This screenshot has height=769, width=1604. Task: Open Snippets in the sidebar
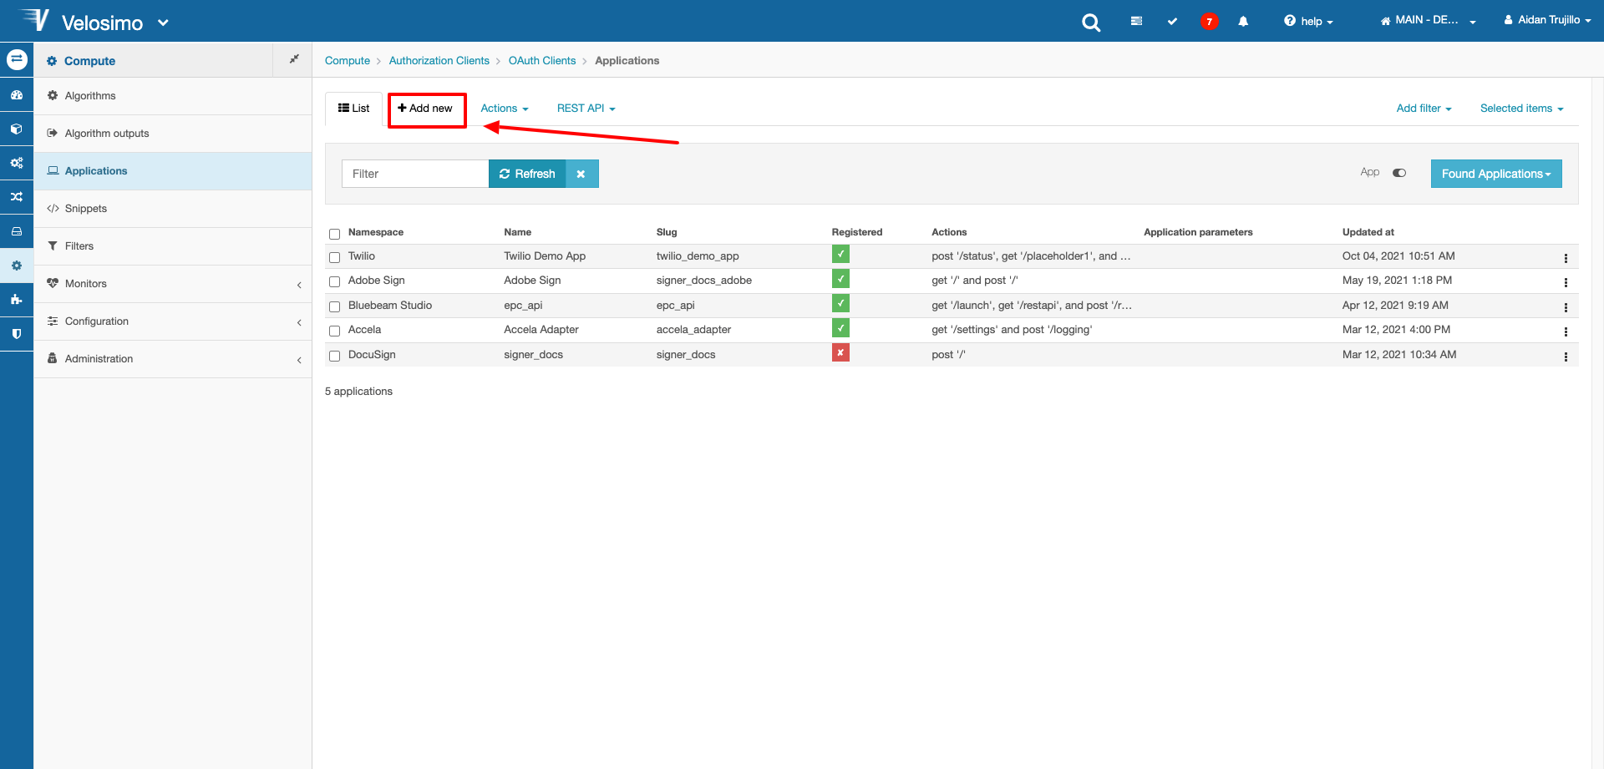pyautogui.click(x=173, y=209)
